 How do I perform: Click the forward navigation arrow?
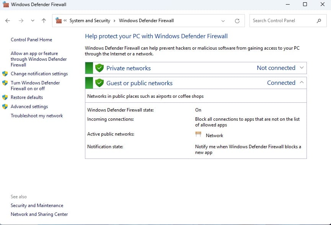tap(21, 21)
